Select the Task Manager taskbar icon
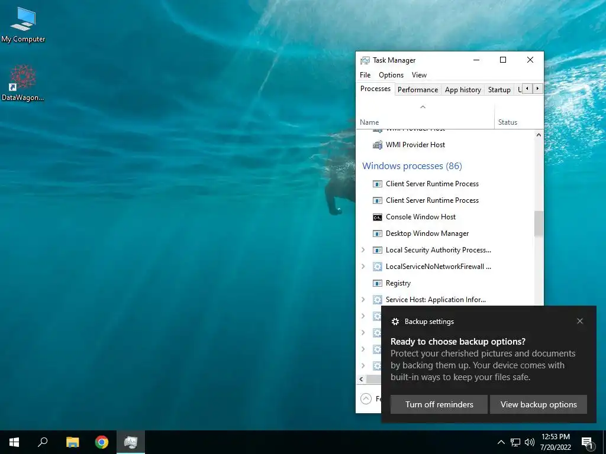This screenshot has width=606, height=454. click(131, 442)
